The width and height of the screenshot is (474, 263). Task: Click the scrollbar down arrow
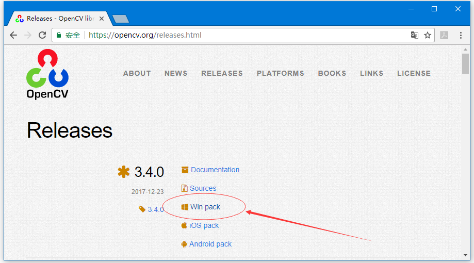[466, 255]
